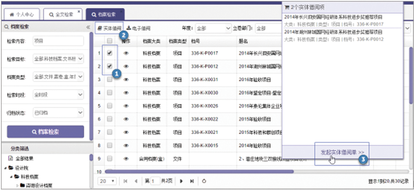Close the 全文检索 tab
414x190 pixels.
pos(79,12)
